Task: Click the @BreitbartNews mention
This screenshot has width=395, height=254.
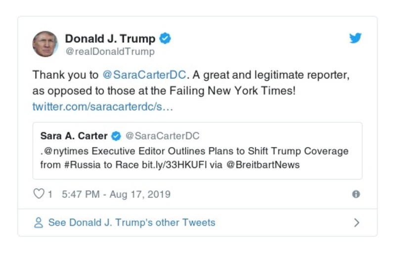Action: [x=263, y=165]
